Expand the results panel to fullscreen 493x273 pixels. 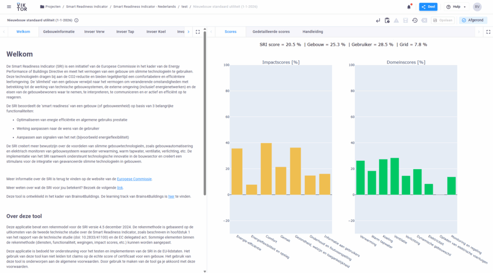click(488, 32)
